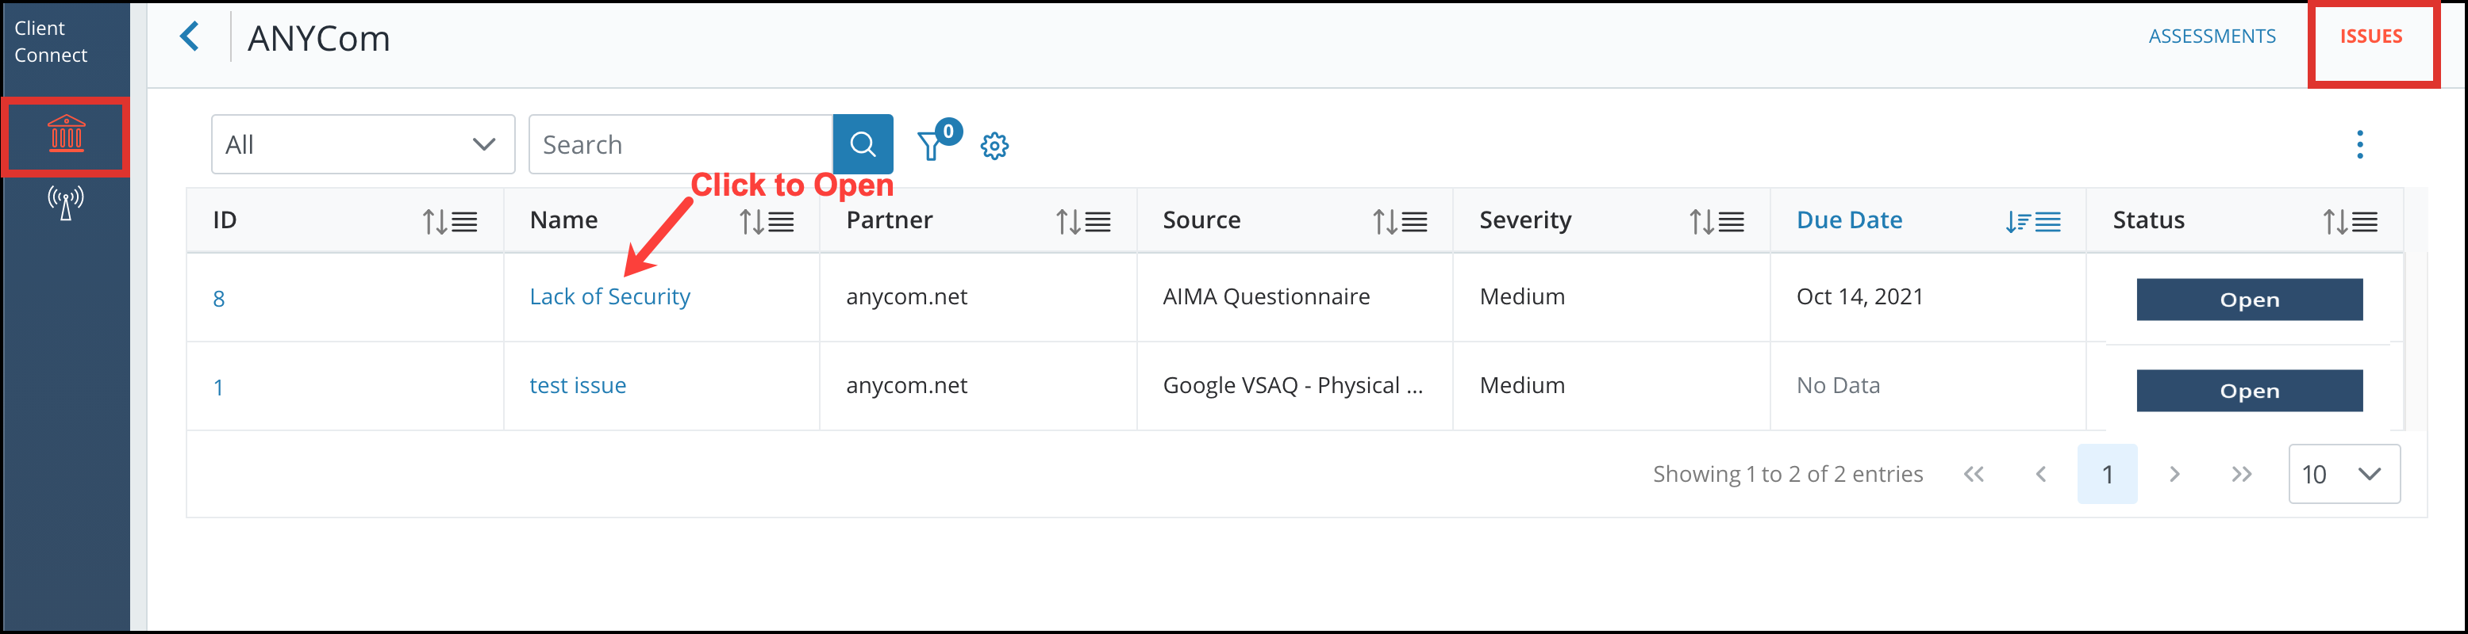The width and height of the screenshot is (2468, 634).
Task: Open table settings gear icon
Action: 994,145
